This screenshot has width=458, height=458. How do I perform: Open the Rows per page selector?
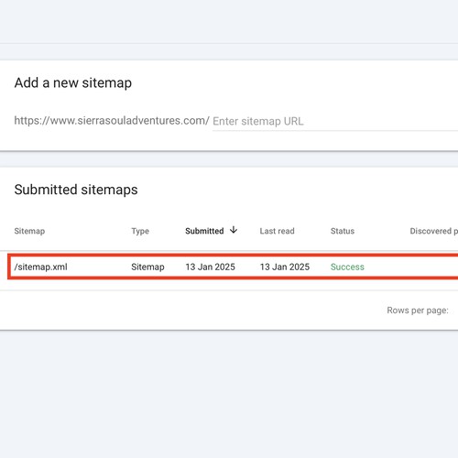418,311
